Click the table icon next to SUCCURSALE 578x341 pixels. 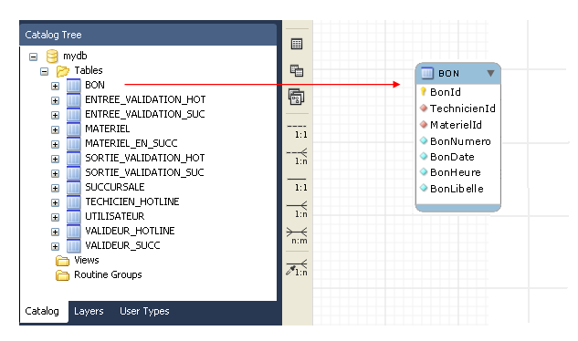coord(74,188)
